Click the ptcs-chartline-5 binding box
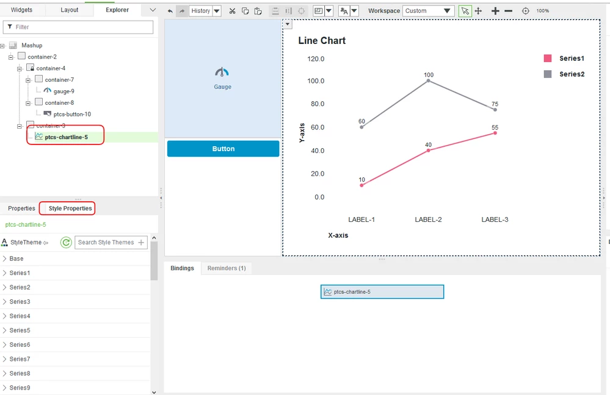This screenshot has height=395, width=610. click(x=382, y=292)
